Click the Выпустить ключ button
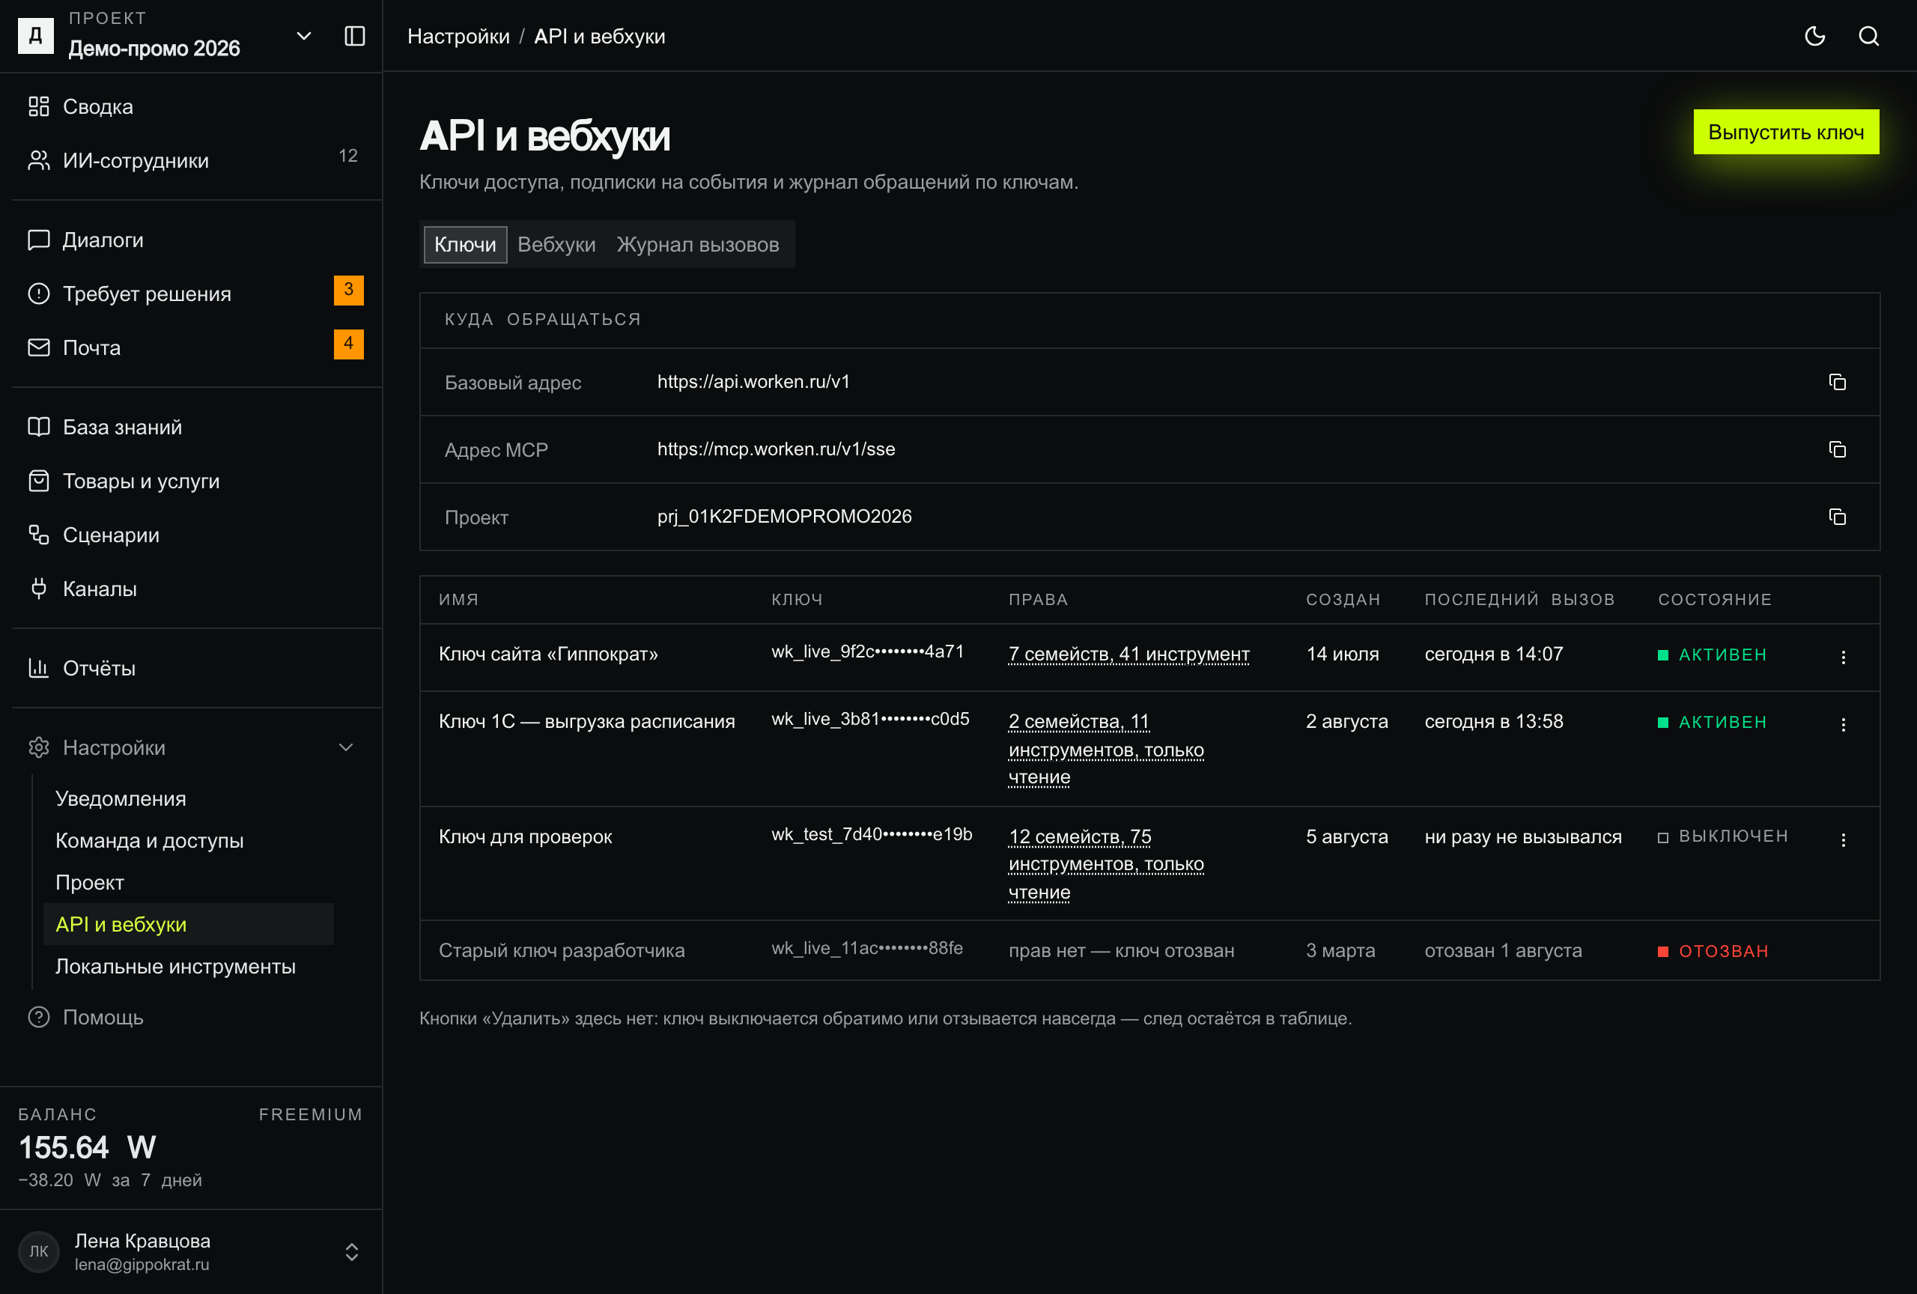The height and width of the screenshot is (1294, 1917). [x=1786, y=132]
